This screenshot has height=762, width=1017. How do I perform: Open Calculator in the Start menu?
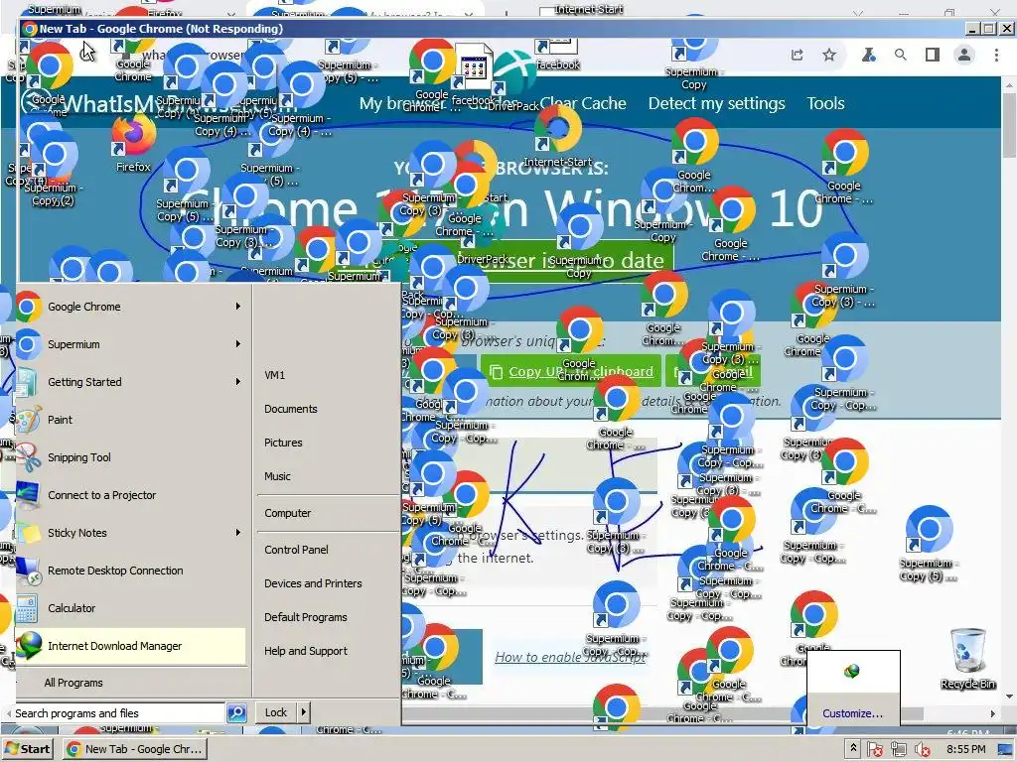(130, 608)
